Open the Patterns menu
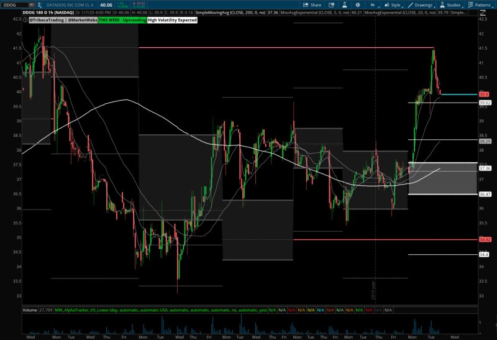This screenshot has width=497, height=340. tap(480, 5)
